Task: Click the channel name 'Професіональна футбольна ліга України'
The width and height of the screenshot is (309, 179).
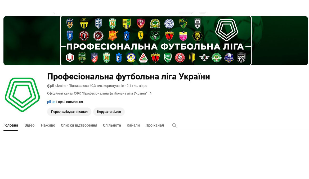Action: click(128, 77)
